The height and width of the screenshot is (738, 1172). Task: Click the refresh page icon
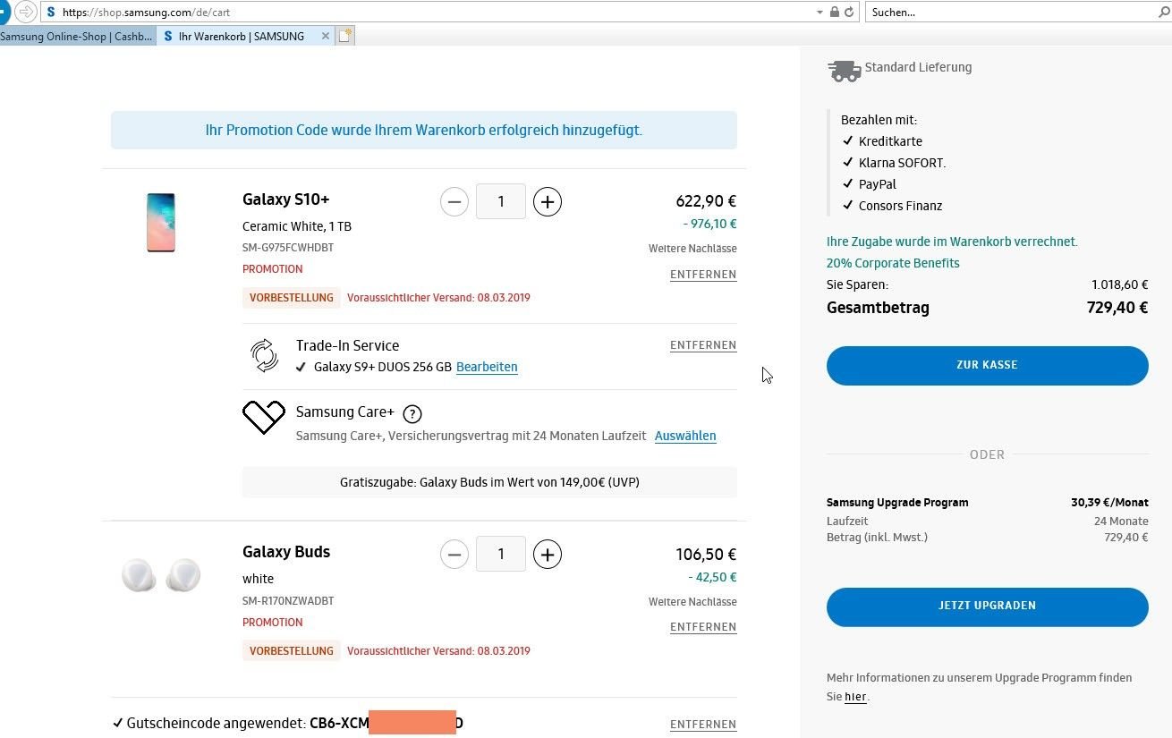point(849,13)
